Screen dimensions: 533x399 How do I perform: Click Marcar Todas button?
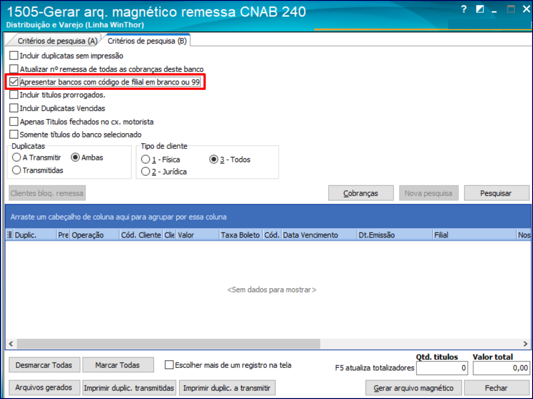coord(117,365)
